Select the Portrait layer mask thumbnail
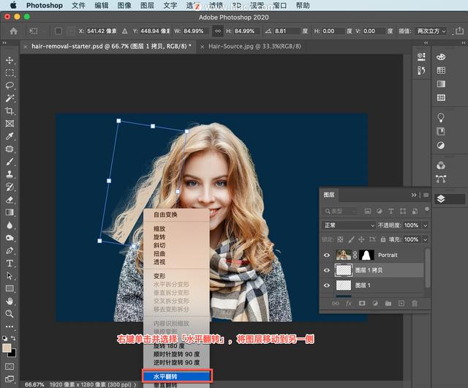 367,255
